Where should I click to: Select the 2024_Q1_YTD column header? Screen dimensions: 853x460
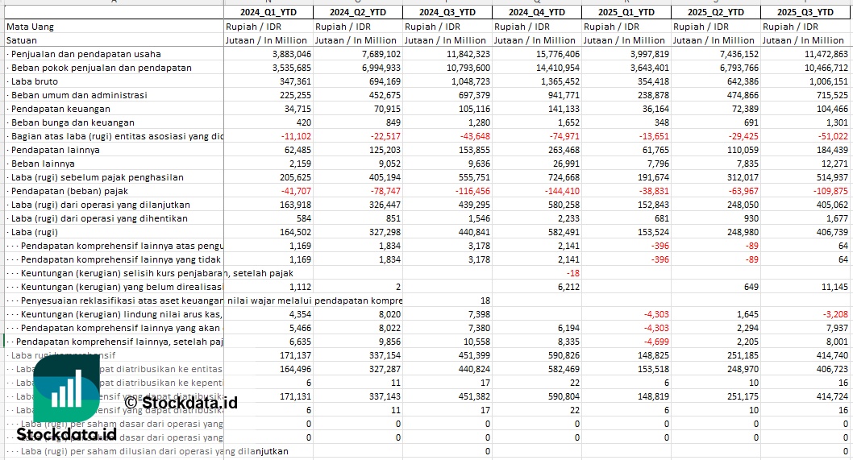tap(268, 12)
